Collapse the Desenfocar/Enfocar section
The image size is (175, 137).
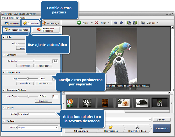(x=4, y=90)
